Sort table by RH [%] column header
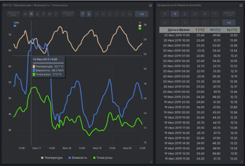245x166 pixels. pyautogui.click(x=215, y=30)
